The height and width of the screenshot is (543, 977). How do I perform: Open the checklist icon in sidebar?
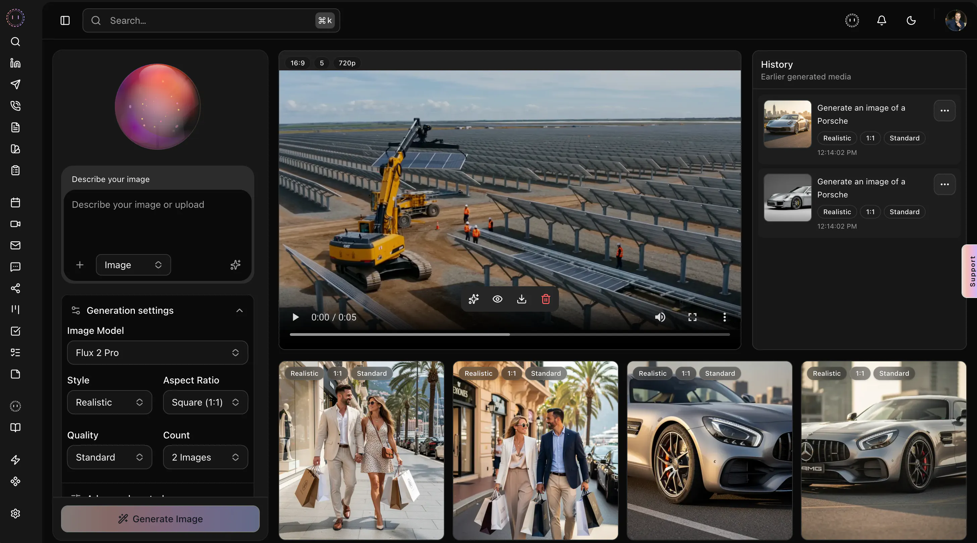[15, 353]
